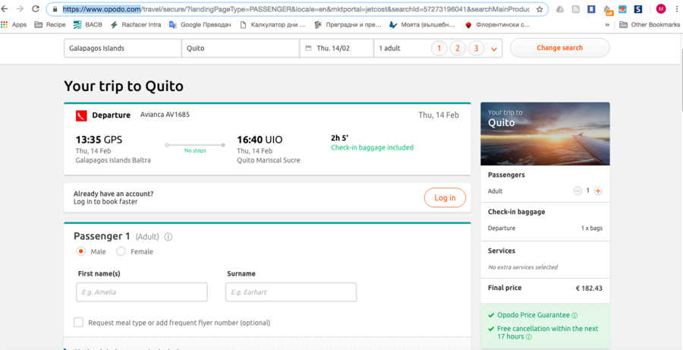Click the Opodo Price Guarantee info icon
683x350 pixels.
pos(574,315)
